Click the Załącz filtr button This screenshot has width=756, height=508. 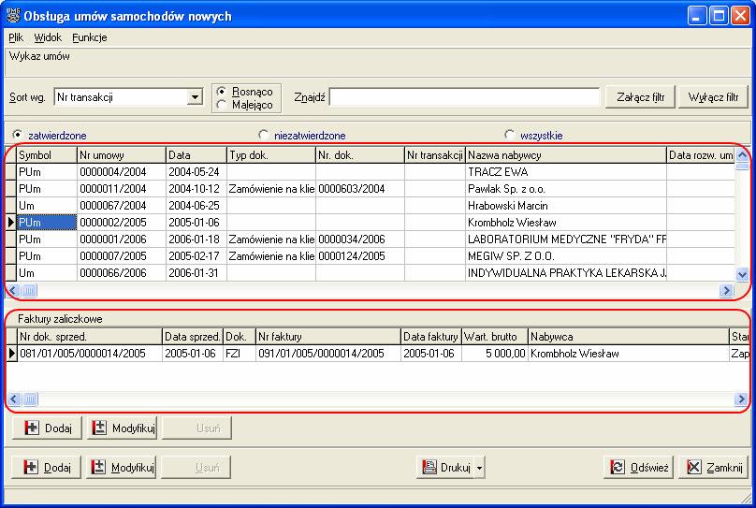(640, 97)
